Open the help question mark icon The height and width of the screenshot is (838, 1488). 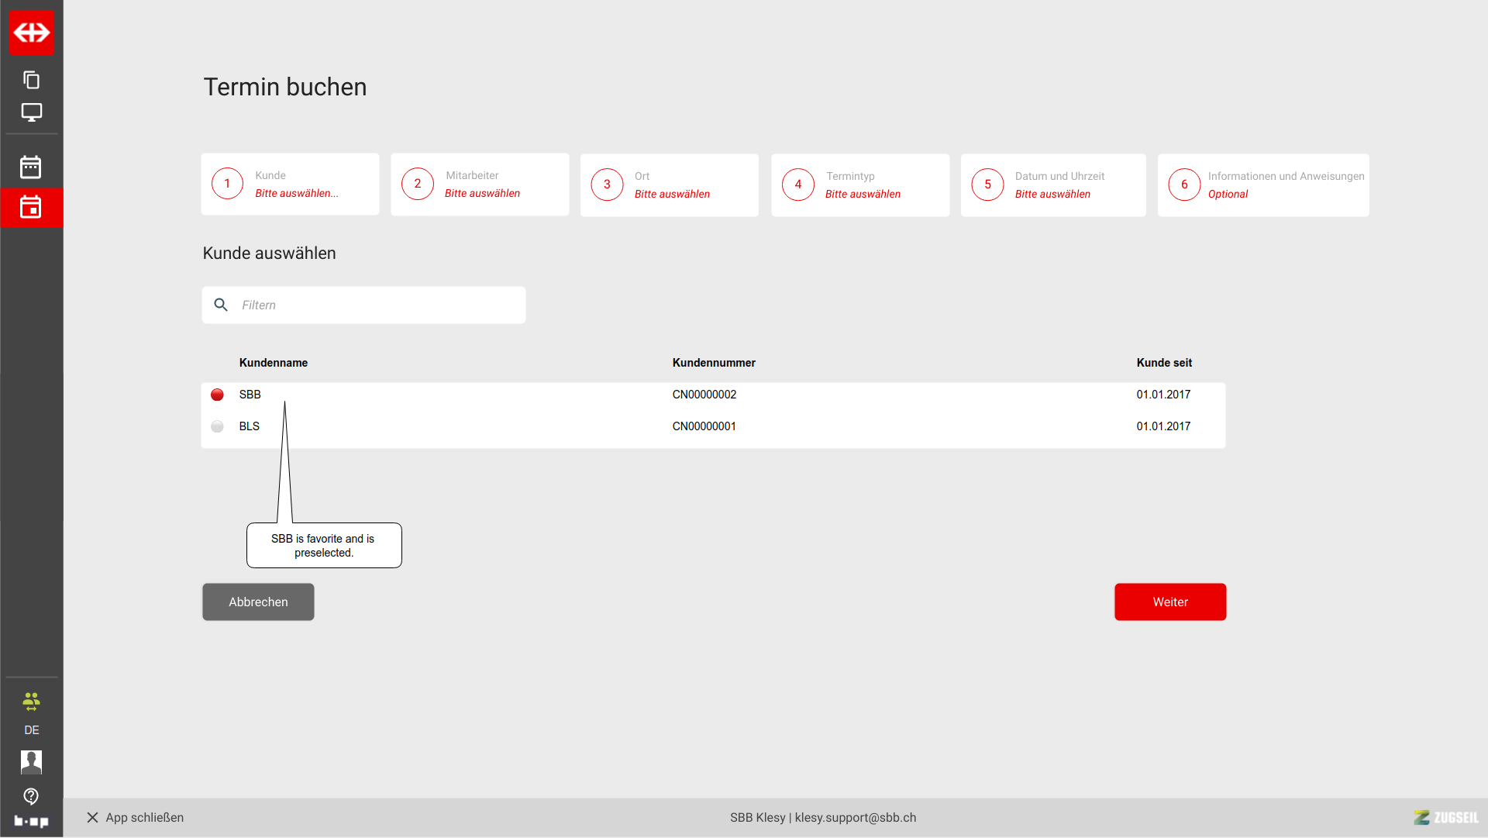coord(32,796)
